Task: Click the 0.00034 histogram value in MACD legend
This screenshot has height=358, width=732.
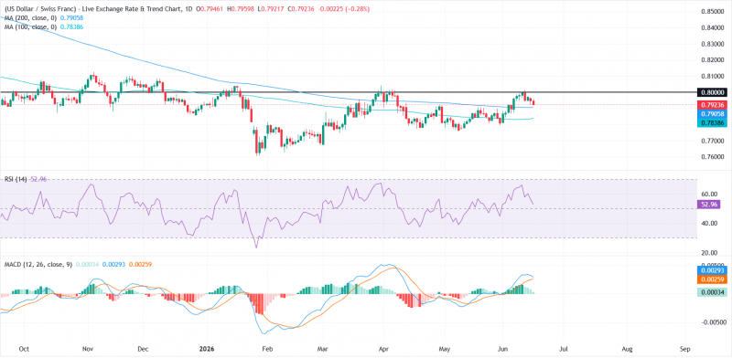Action: pos(87,264)
